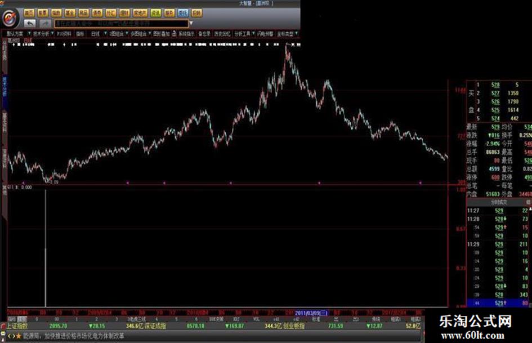Open the 理财 wealth button

(x=124, y=13)
